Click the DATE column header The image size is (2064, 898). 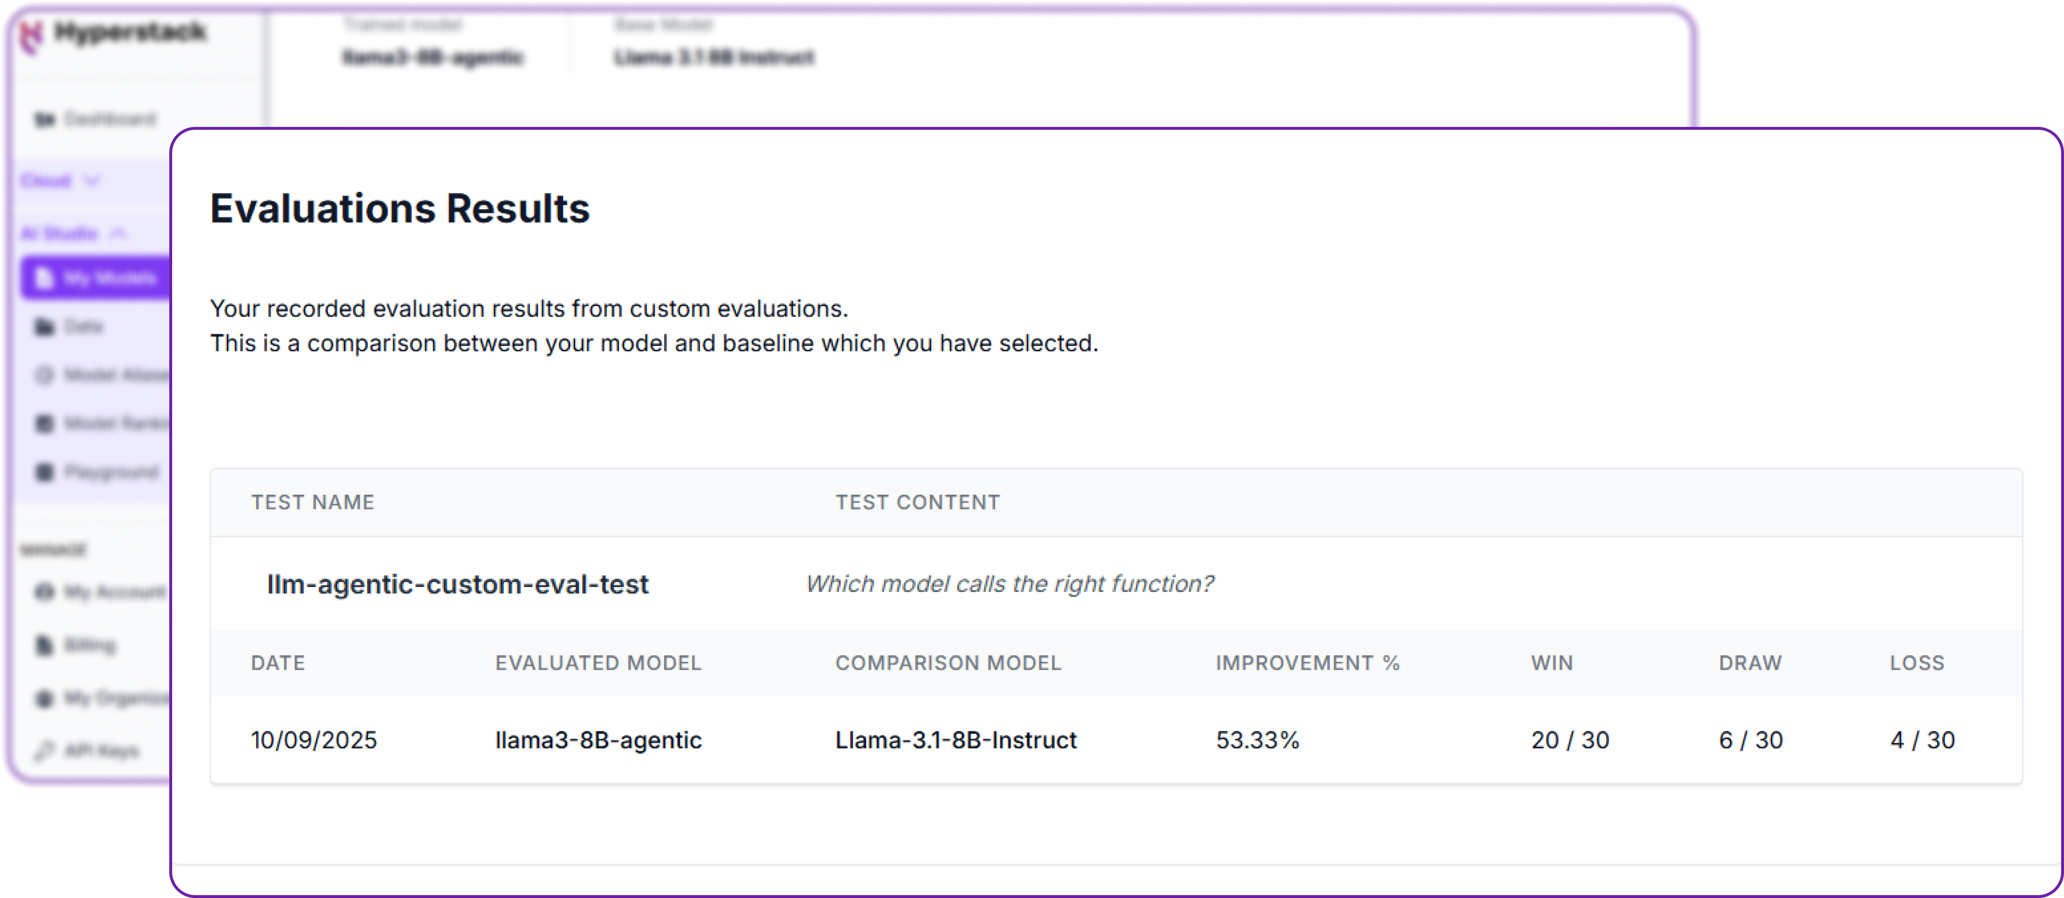click(278, 663)
